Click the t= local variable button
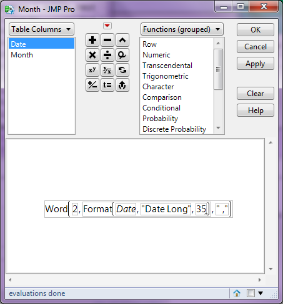The height and width of the screenshot is (304, 283). tap(107, 85)
